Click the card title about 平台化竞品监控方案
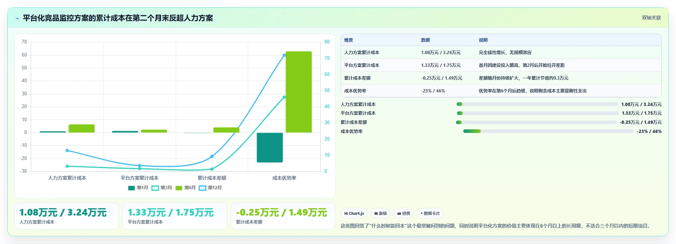Screen dimensions: 676x244 118,18
